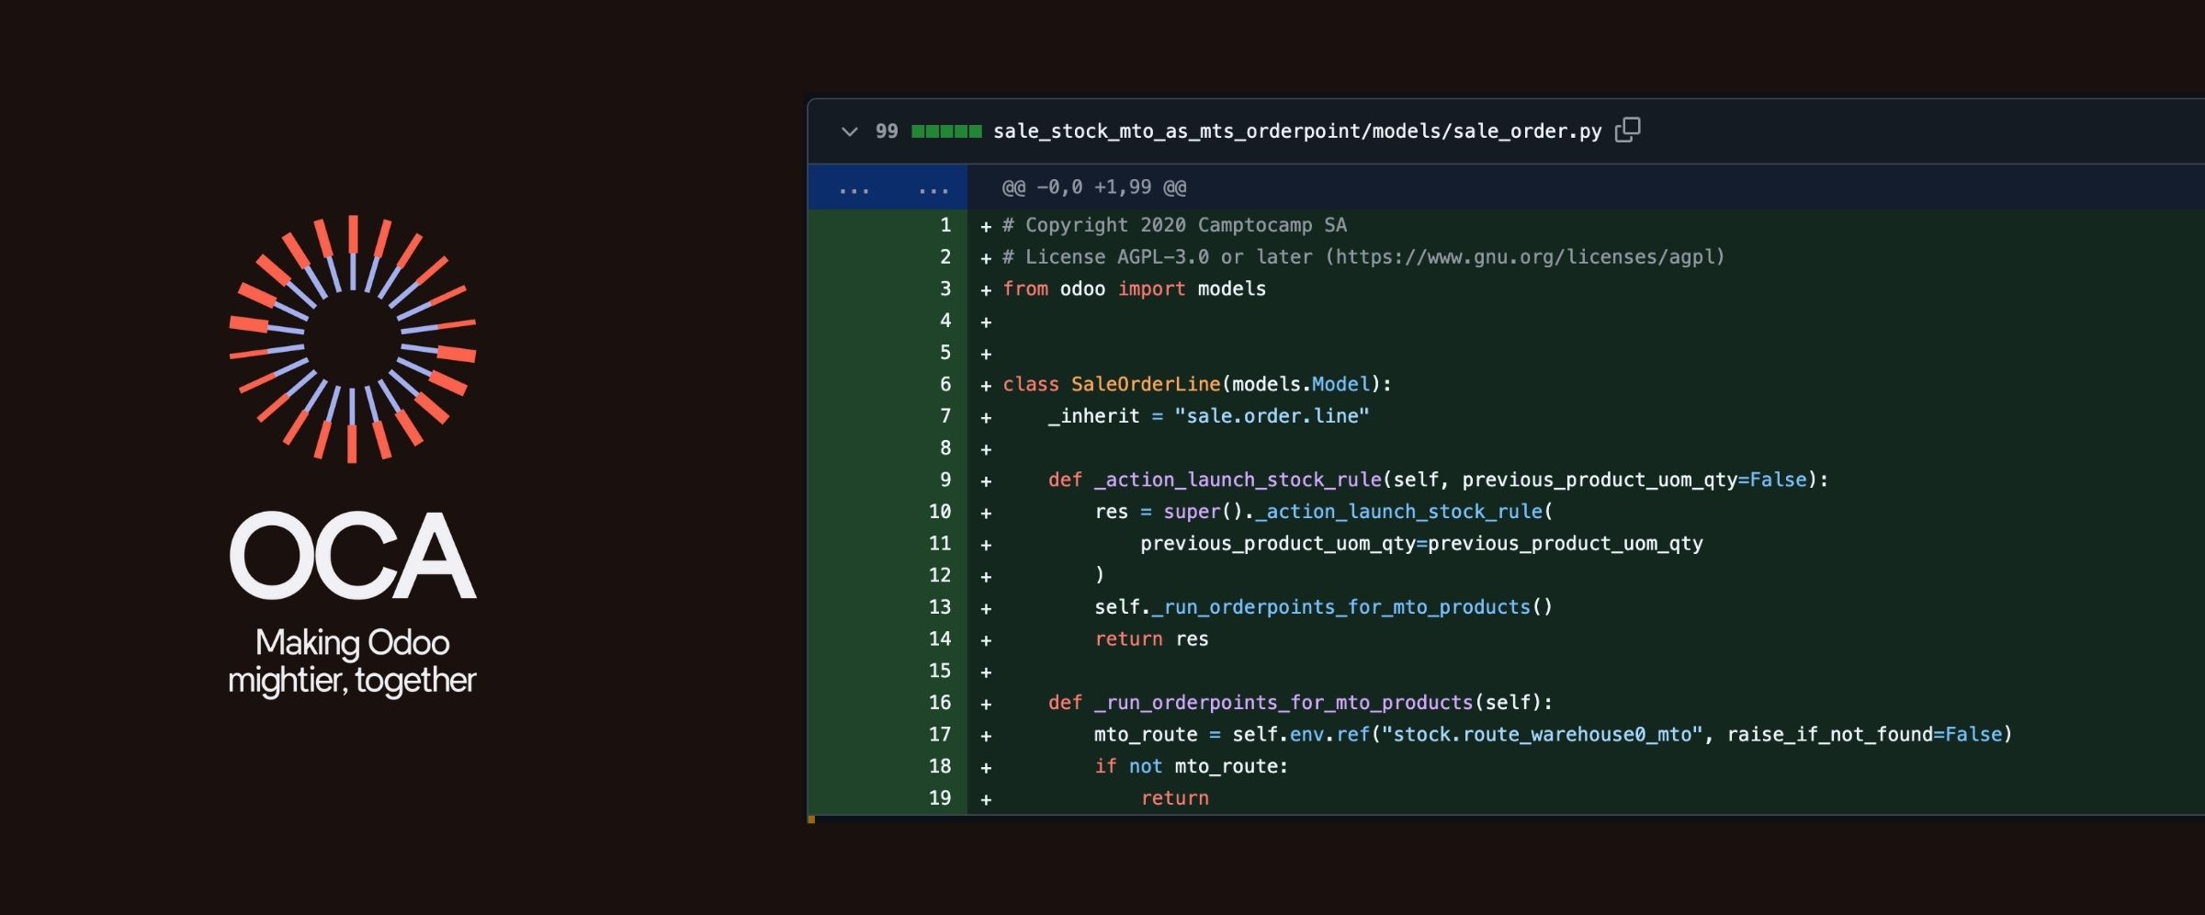Select line number 11 in the diff
Screen dimensions: 2205x915
[940, 544]
